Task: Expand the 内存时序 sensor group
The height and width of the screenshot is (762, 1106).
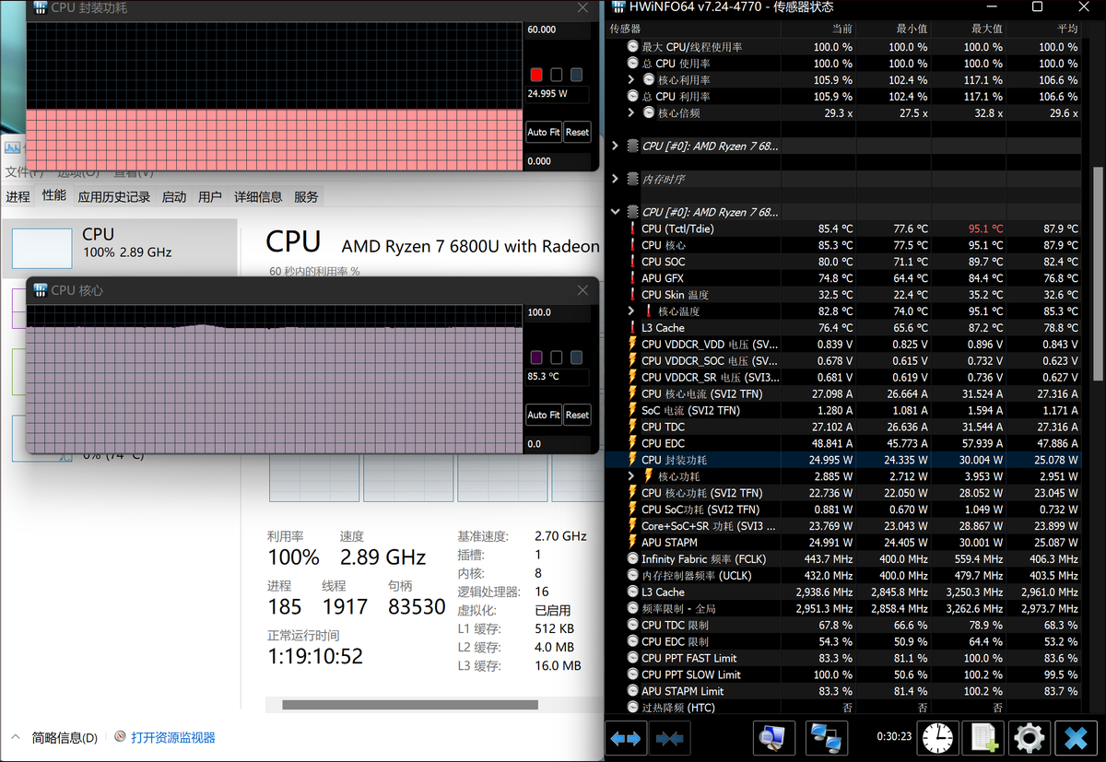Action: click(x=615, y=179)
